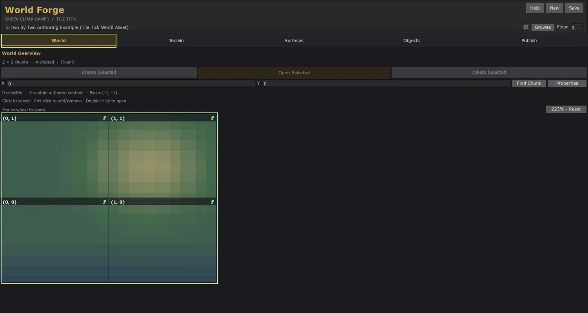Click the Open Selected button
The image size is (588, 313).
(294, 72)
